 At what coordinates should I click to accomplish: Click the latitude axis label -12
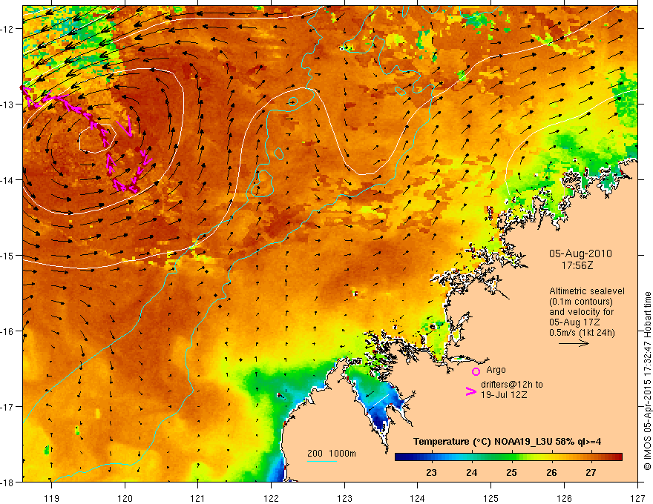7,29
